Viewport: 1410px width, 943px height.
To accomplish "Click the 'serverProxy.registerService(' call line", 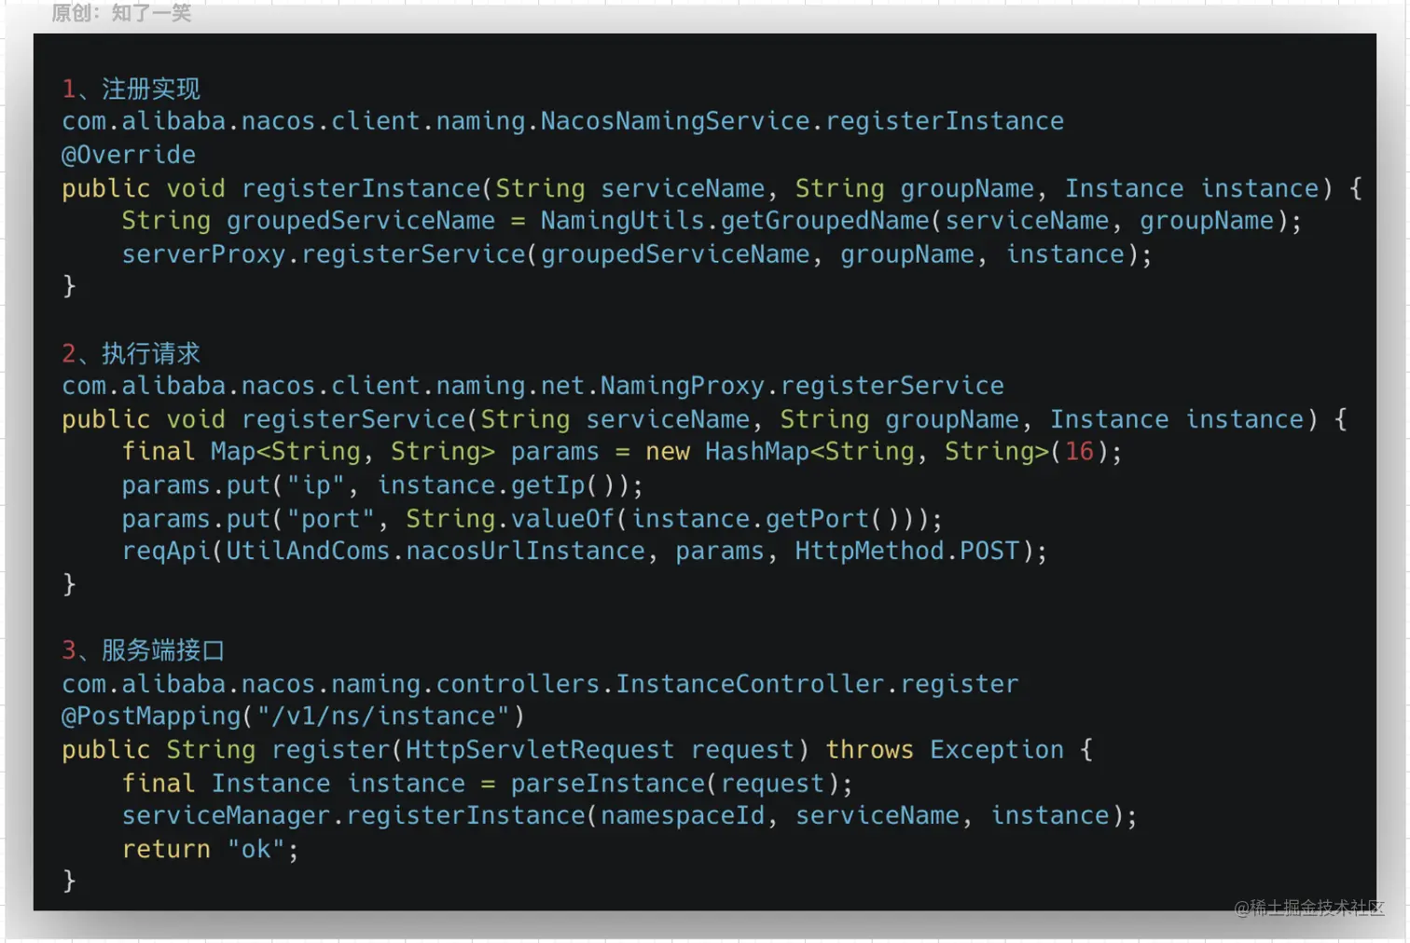I will pos(637,254).
